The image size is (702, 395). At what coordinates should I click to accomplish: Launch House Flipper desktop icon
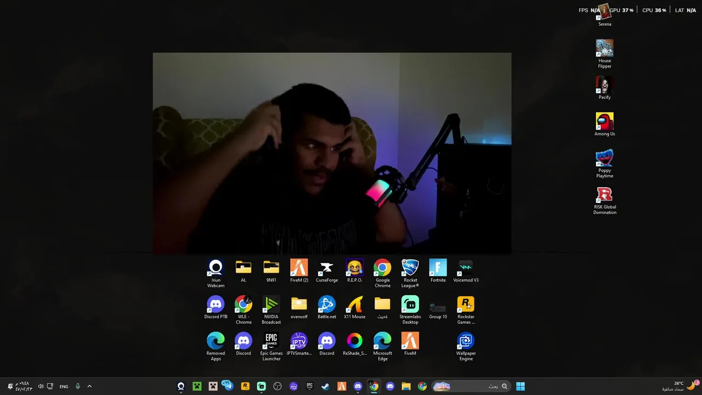coord(604,54)
